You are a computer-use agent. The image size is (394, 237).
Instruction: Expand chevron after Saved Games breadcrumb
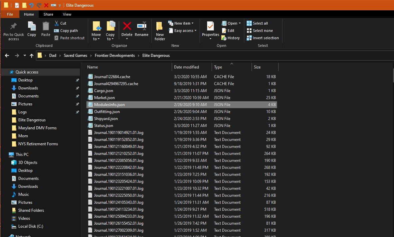coord(91,56)
